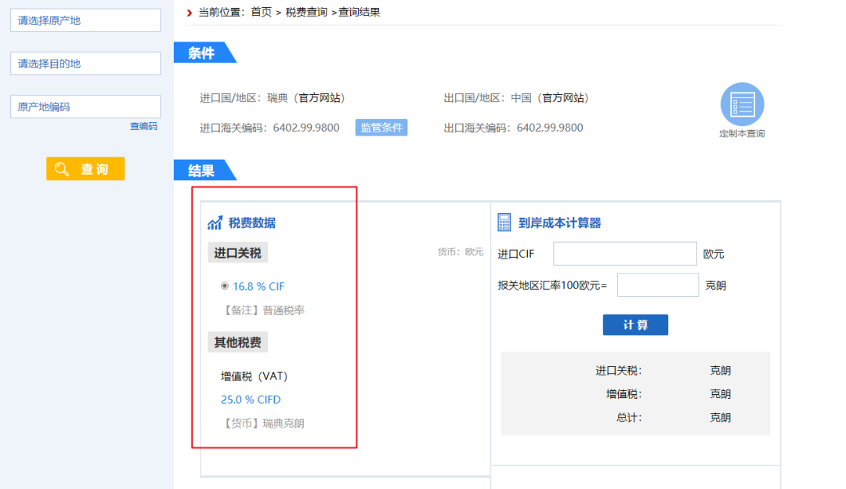Click the 进口海关编码 6402.99.9800 text

point(269,128)
